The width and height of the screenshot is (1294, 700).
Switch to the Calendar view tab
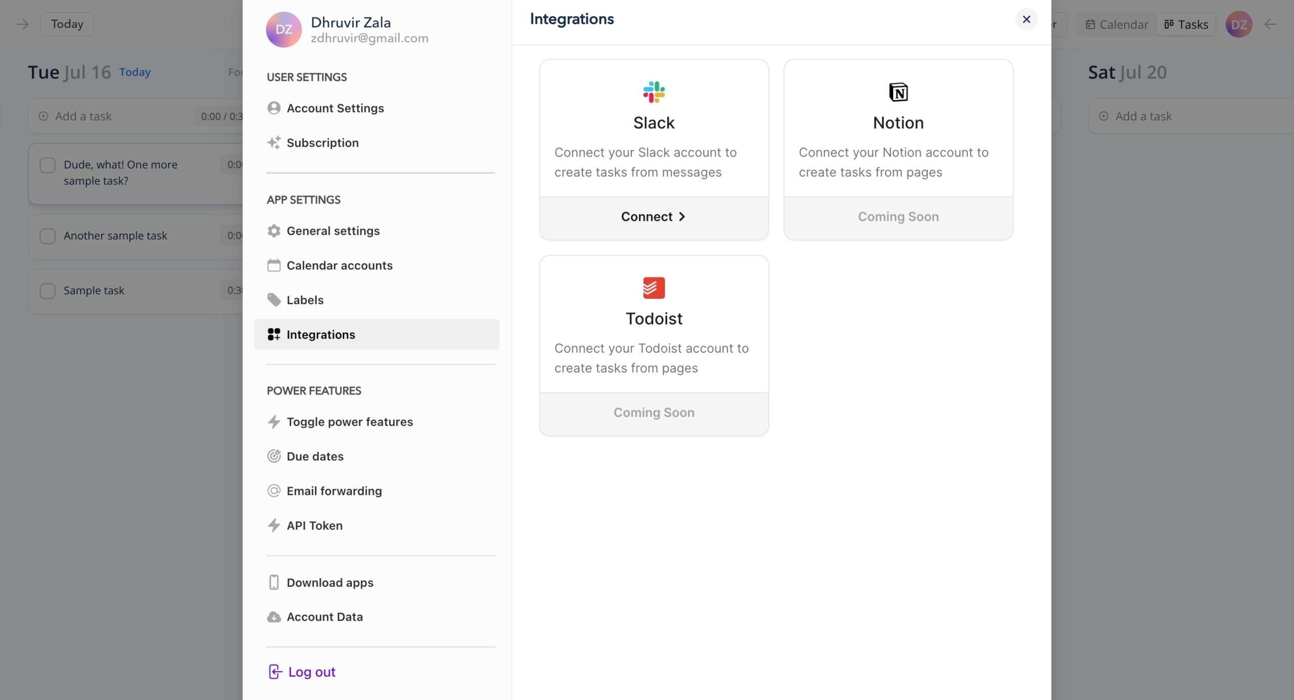pos(1117,24)
